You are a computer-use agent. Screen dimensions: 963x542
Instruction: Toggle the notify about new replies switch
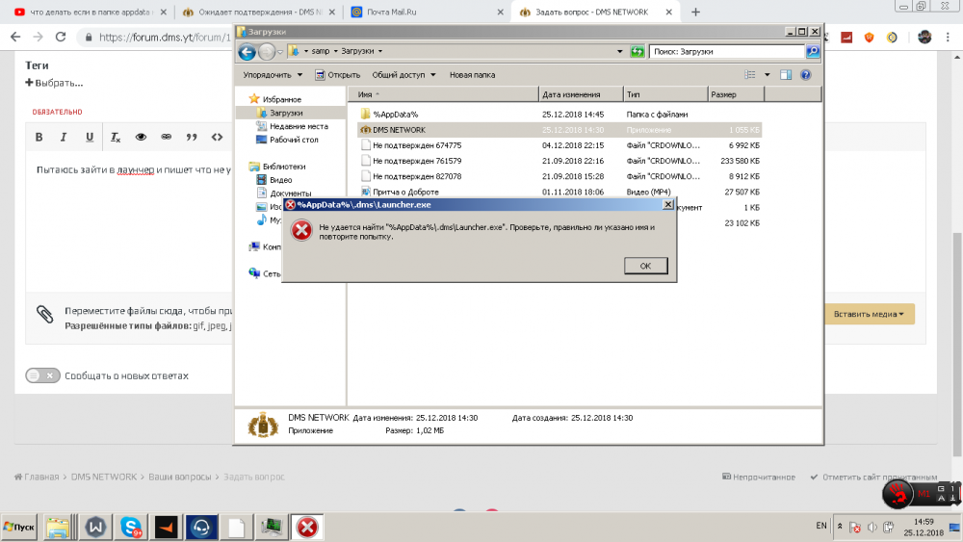(42, 375)
